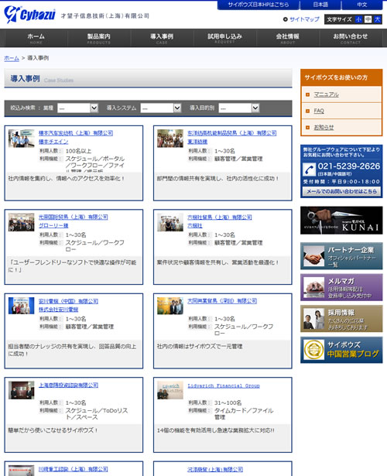Open the 積本チェイン link
The image size is (387, 476).
53,142
